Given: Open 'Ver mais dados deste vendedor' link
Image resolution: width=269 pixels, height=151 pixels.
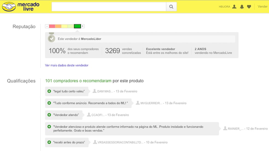Looking at the screenshot, I should [x=66, y=65].
